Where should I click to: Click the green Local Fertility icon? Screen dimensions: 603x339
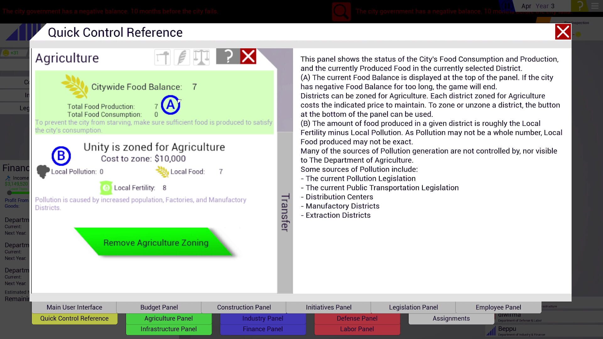tap(106, 187)
